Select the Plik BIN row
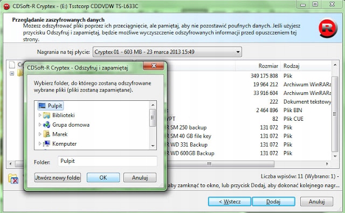The width and height of the screenshot is (345, 213). [x=249, y=110]
